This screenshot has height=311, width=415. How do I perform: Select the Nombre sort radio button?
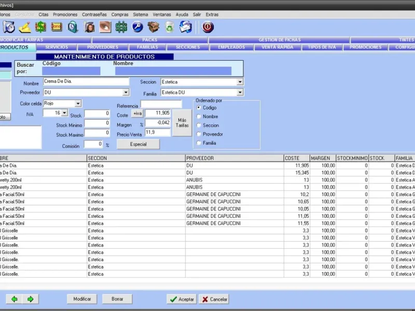pyautogui.click(x=199, y=117)
